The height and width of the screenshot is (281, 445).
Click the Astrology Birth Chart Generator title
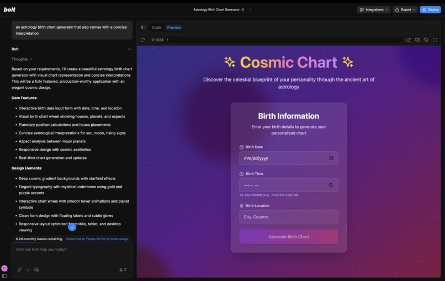tap(216, 9)
